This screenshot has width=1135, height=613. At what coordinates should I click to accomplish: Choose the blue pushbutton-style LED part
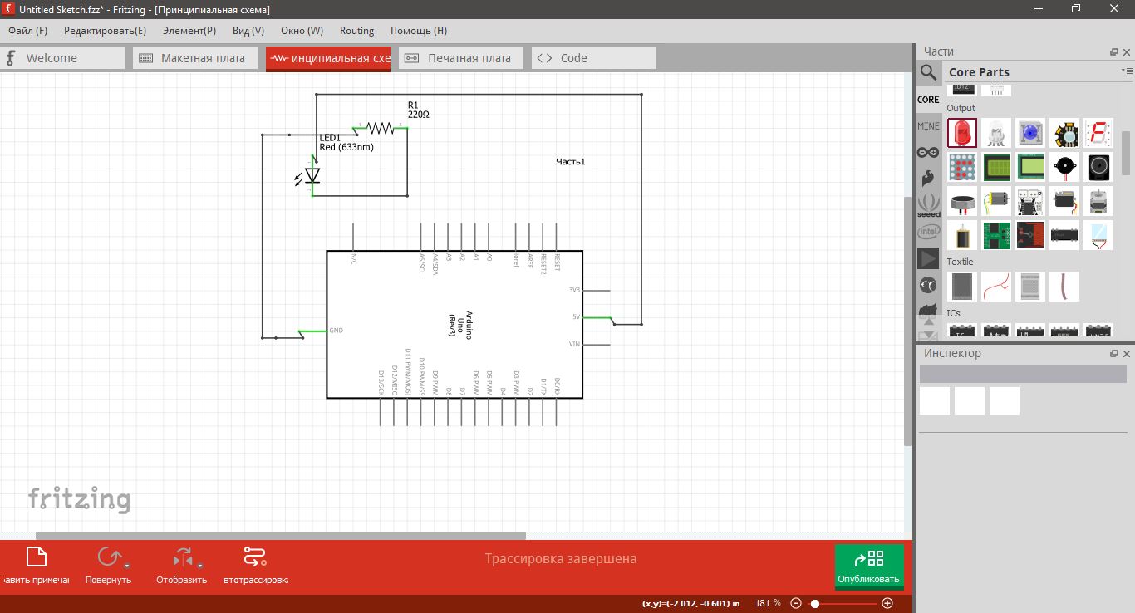tap(1030, 133)
